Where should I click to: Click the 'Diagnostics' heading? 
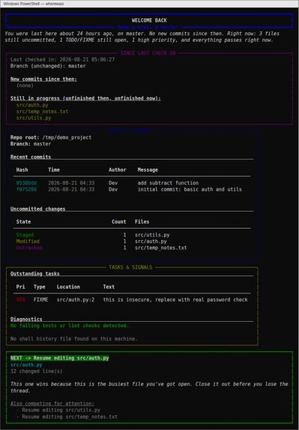[x=26, y=319]
